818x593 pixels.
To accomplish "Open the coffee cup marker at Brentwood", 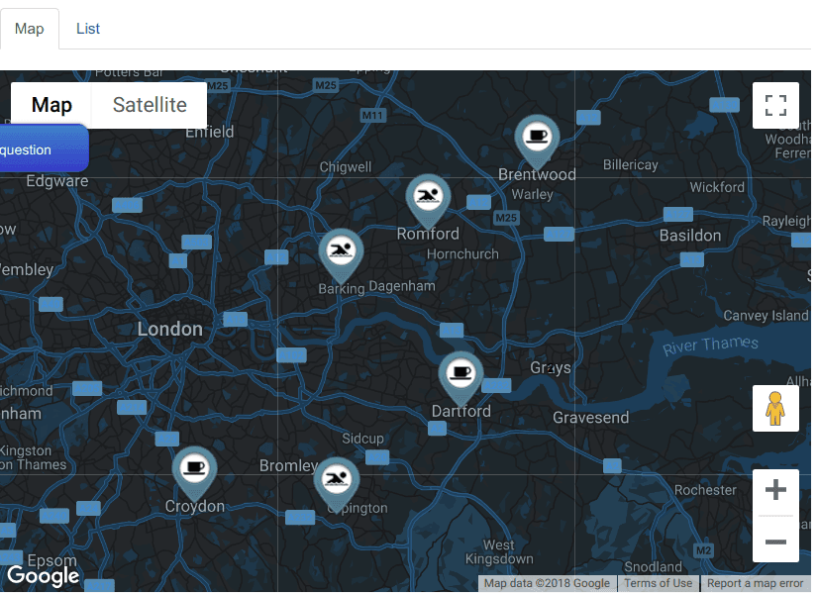I will click(x=537, y=141).
